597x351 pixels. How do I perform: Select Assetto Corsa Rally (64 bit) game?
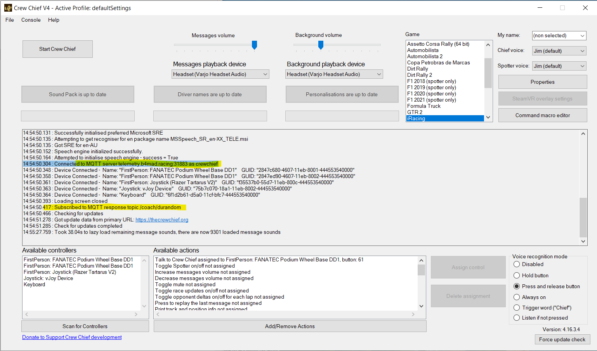tap(445, 44)
